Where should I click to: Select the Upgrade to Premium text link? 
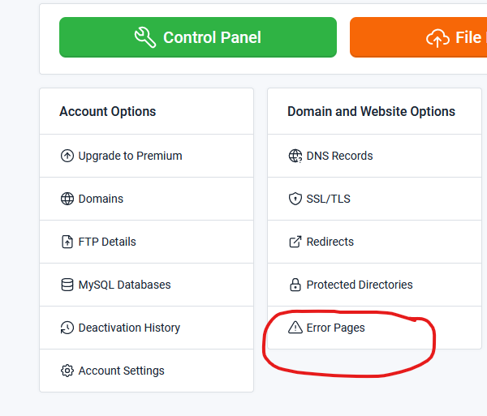click(130, 156)
